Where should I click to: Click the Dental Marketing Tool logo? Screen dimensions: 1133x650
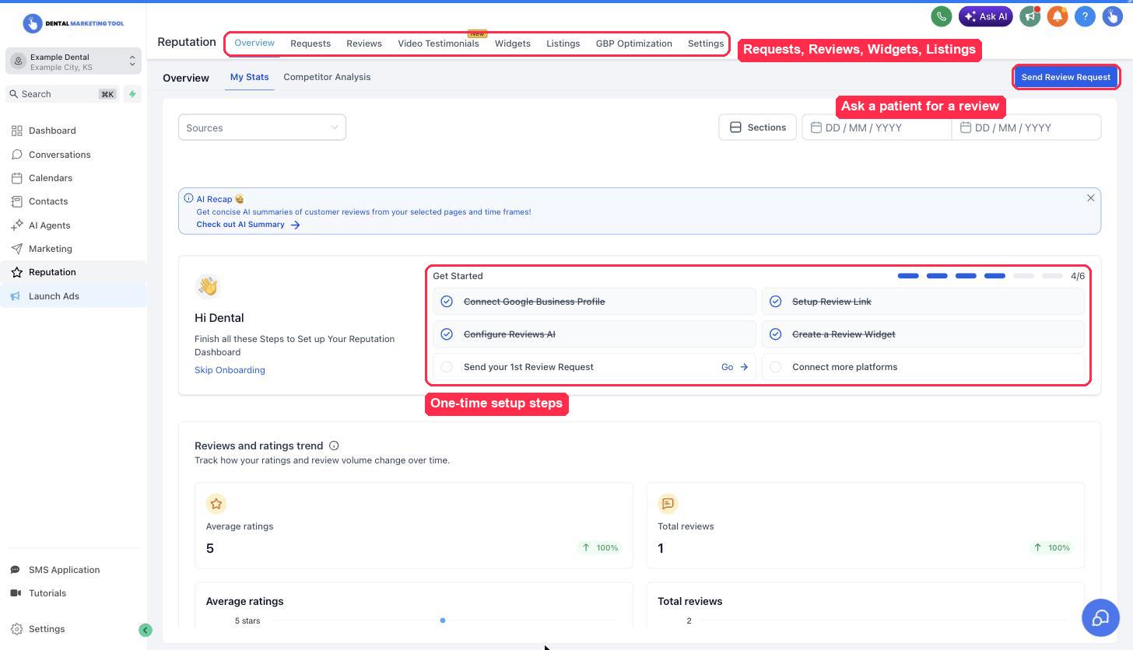(x=73, y=23)
